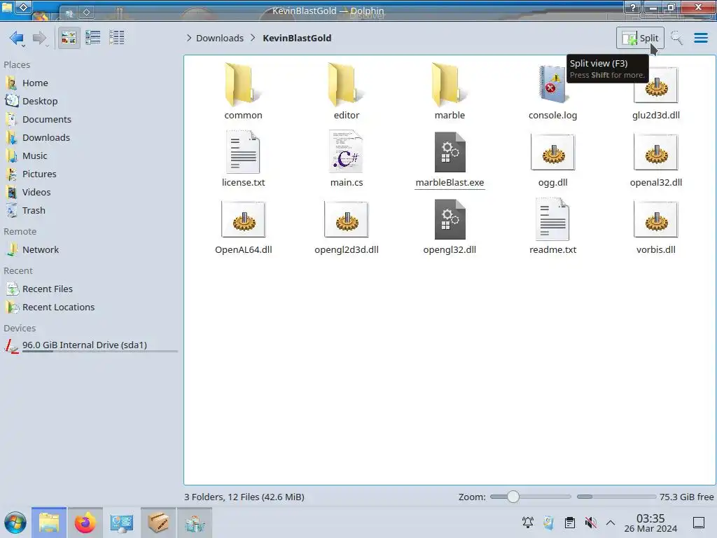This screenshot has width=717, height=538.
Task: Click the Dolphin file manager taskbar icon
Action: coord(49,523)
